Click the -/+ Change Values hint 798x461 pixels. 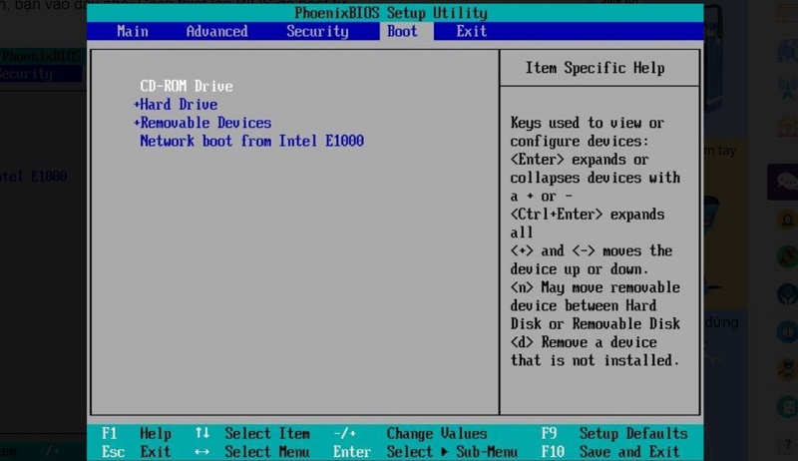coord(410,433)
